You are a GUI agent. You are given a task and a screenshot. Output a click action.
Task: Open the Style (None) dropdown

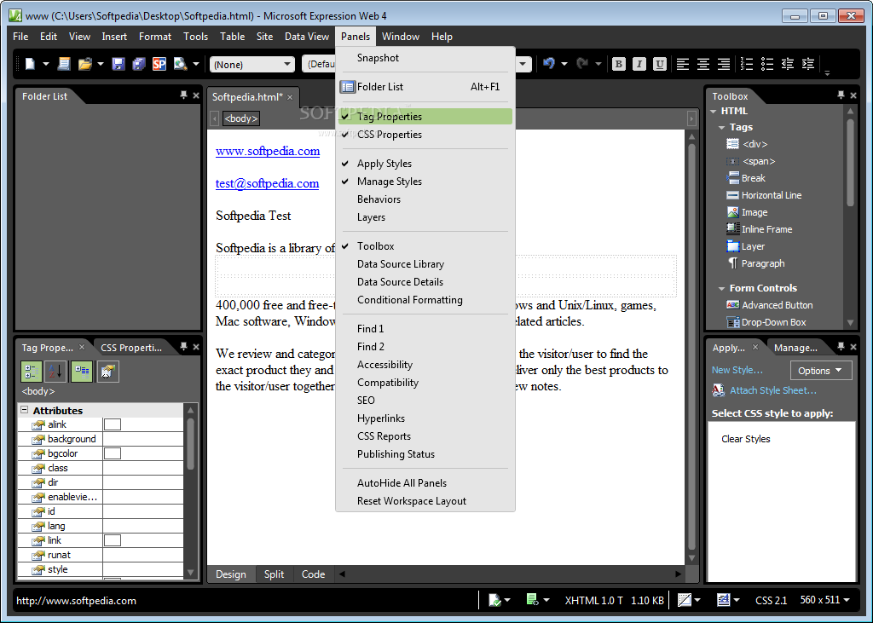[x=287, y=64]
